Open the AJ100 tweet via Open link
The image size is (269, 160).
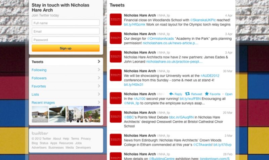click(x=229, y=94)
